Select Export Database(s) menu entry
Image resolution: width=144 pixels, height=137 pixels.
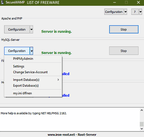(x=33, y=86)
